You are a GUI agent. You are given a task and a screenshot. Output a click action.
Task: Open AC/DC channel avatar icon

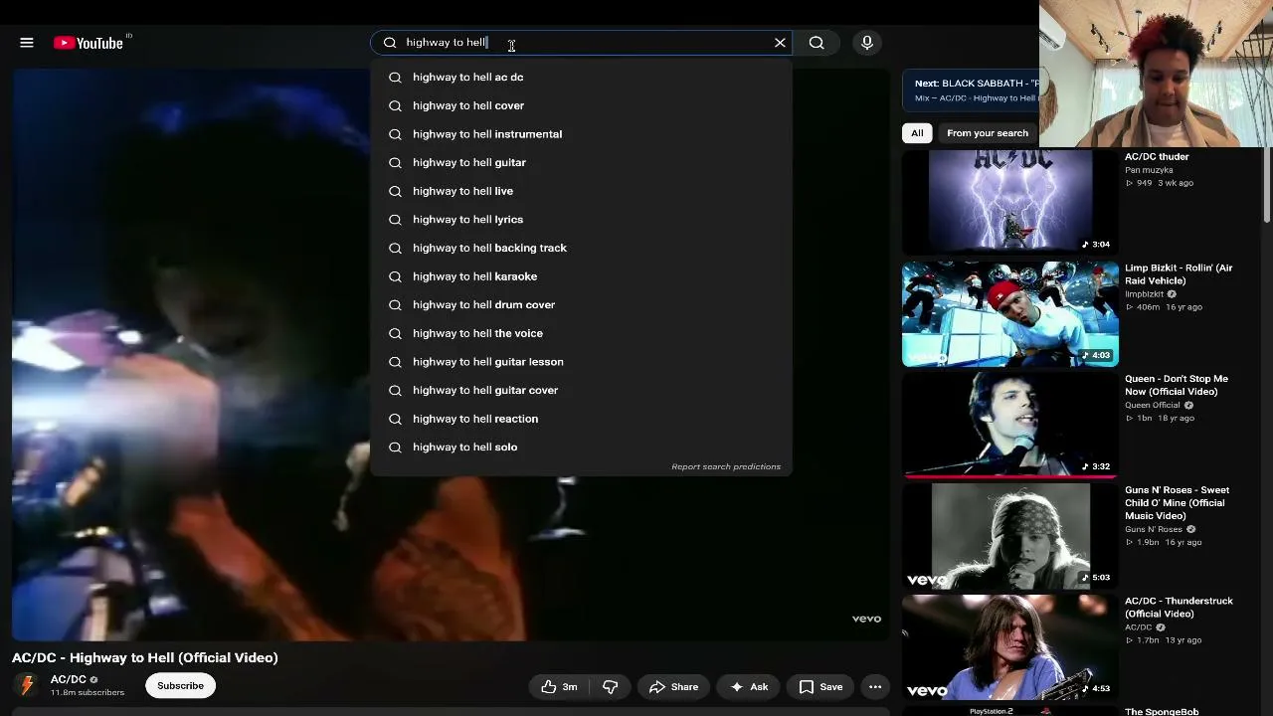click(27, 685)
